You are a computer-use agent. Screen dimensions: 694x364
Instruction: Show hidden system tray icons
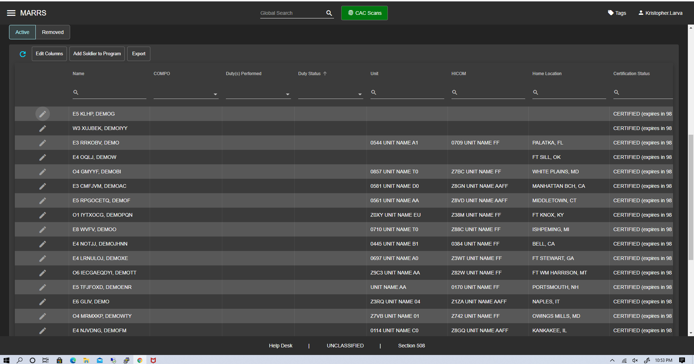[612, 360]
